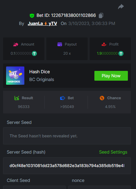Click the Amount icon

[16, 44]
